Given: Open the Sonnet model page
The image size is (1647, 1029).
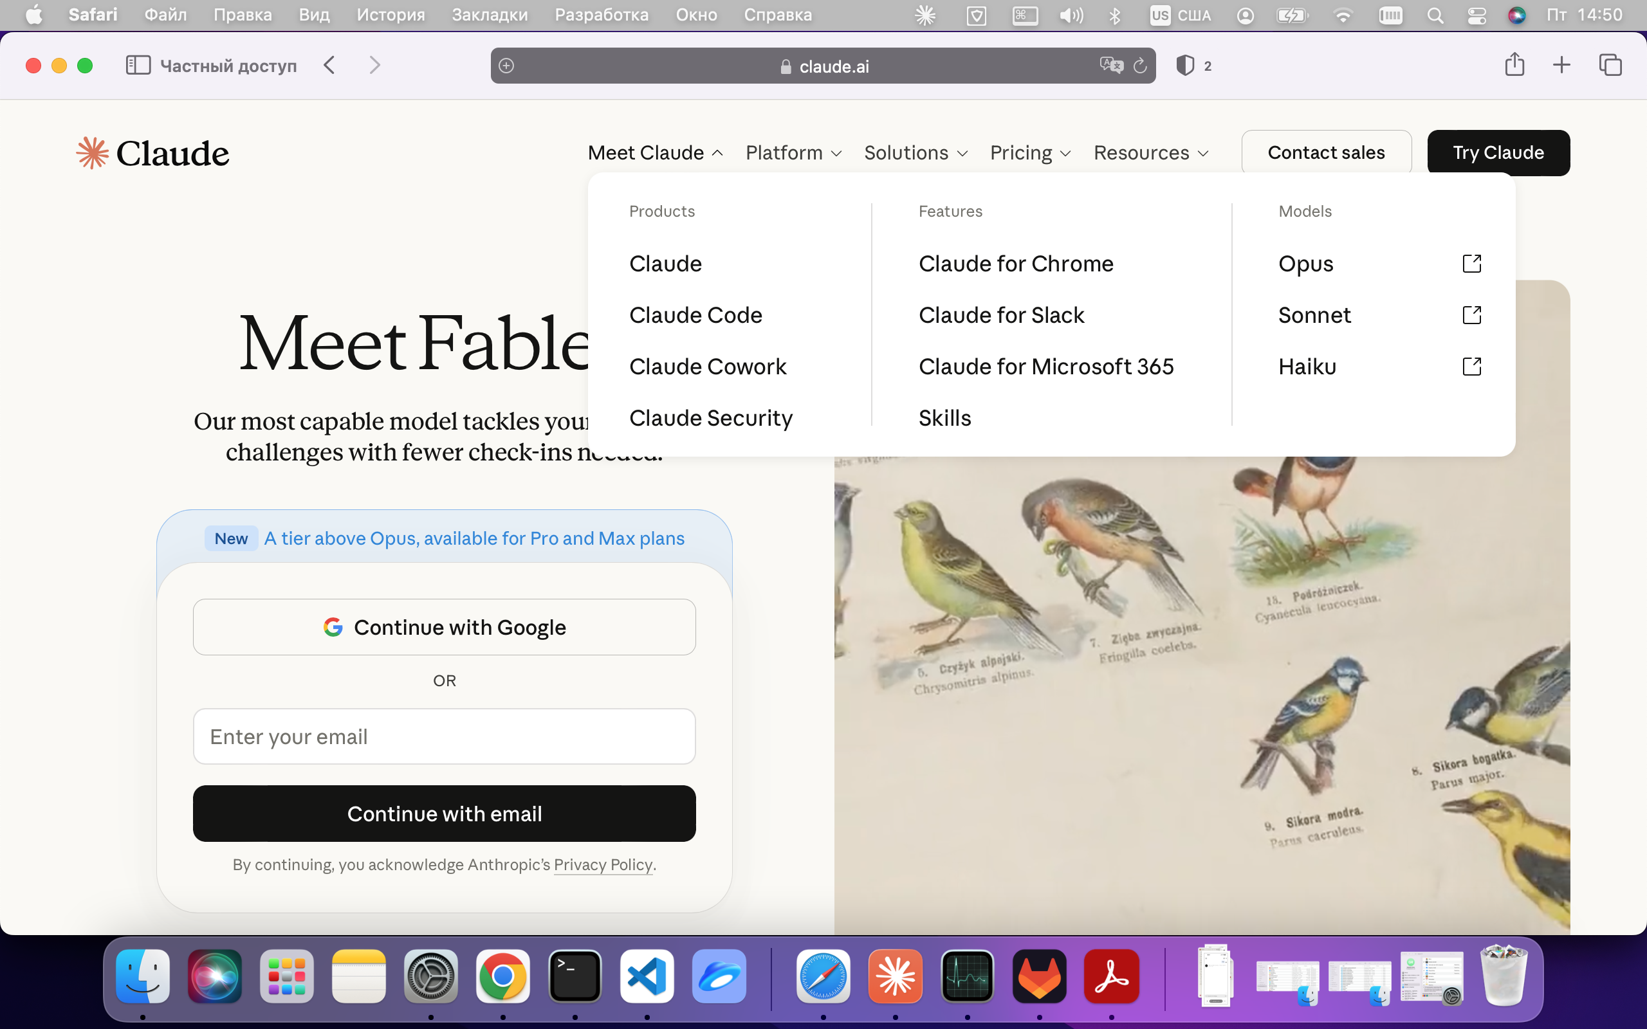Looking at the screenshot, I should pyautogui.click(x=1314, y=315).
